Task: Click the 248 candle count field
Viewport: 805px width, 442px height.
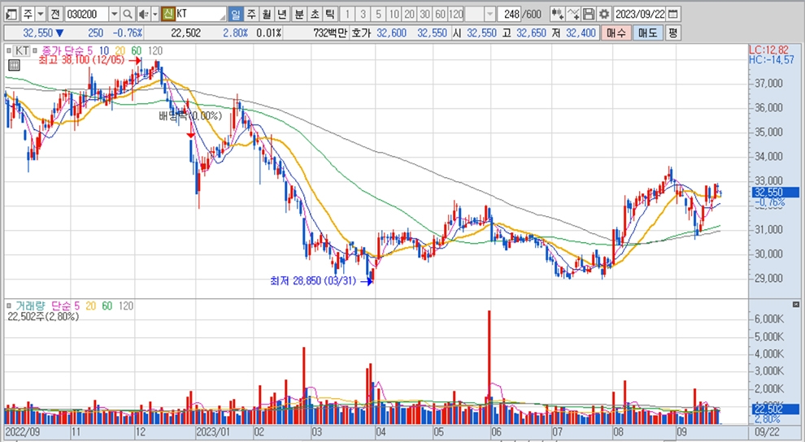Action: pyautogui.click(x=509, y=14)
